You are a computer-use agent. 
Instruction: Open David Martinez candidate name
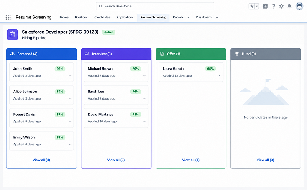(101, 115)
